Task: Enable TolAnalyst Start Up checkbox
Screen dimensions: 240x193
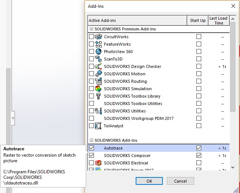Action: 199,126
